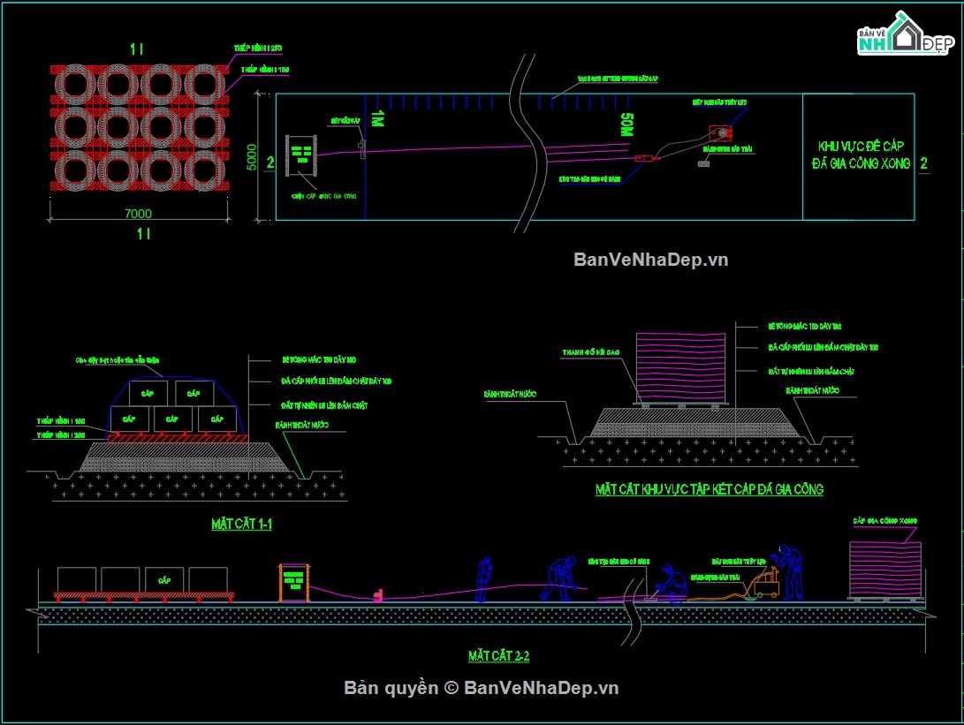
Task: Select the standing worker figure with camera
Action: 789,572
